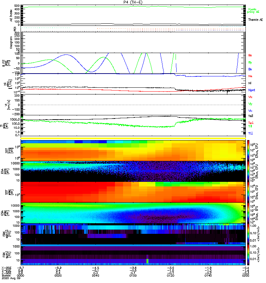The width and height of the screenshot is (266, 283).
Task: Select the "Themis AE" legend label
Action: click(255, 20)
